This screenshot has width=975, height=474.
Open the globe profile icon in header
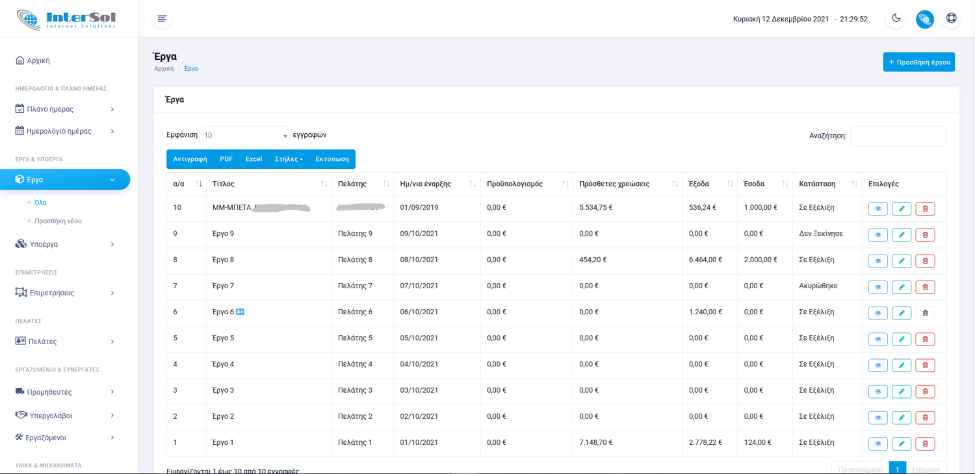click(924, 19)
